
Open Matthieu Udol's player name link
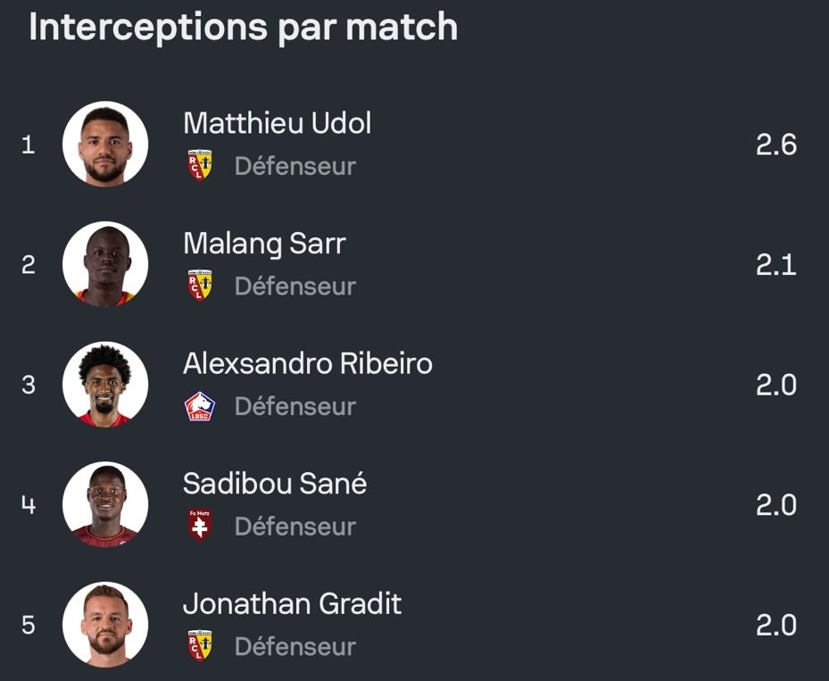[x=277, y=123]
